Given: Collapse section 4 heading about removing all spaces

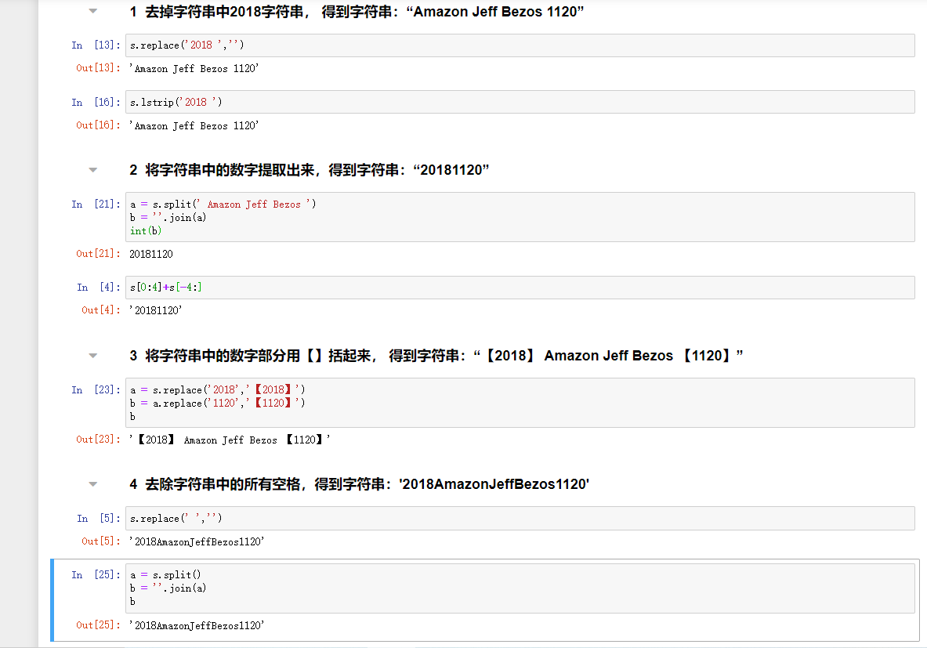Looking at the screenshot, I should 93,484.
